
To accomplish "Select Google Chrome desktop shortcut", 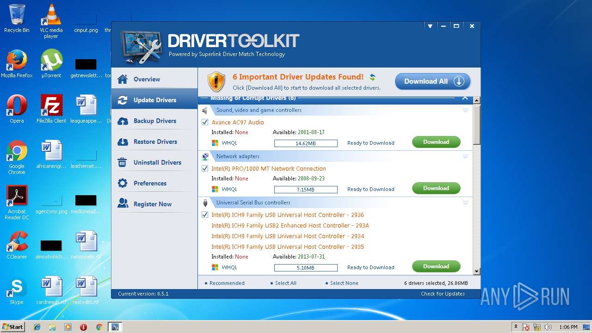I will tap(17, 157).
